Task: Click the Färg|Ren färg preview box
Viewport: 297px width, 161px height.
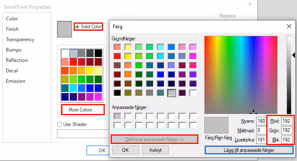Action: (x=216, y=126)
